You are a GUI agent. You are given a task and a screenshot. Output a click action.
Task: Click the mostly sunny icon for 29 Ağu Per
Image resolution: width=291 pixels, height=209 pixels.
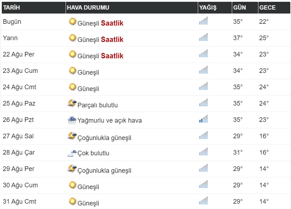(72, 168)
